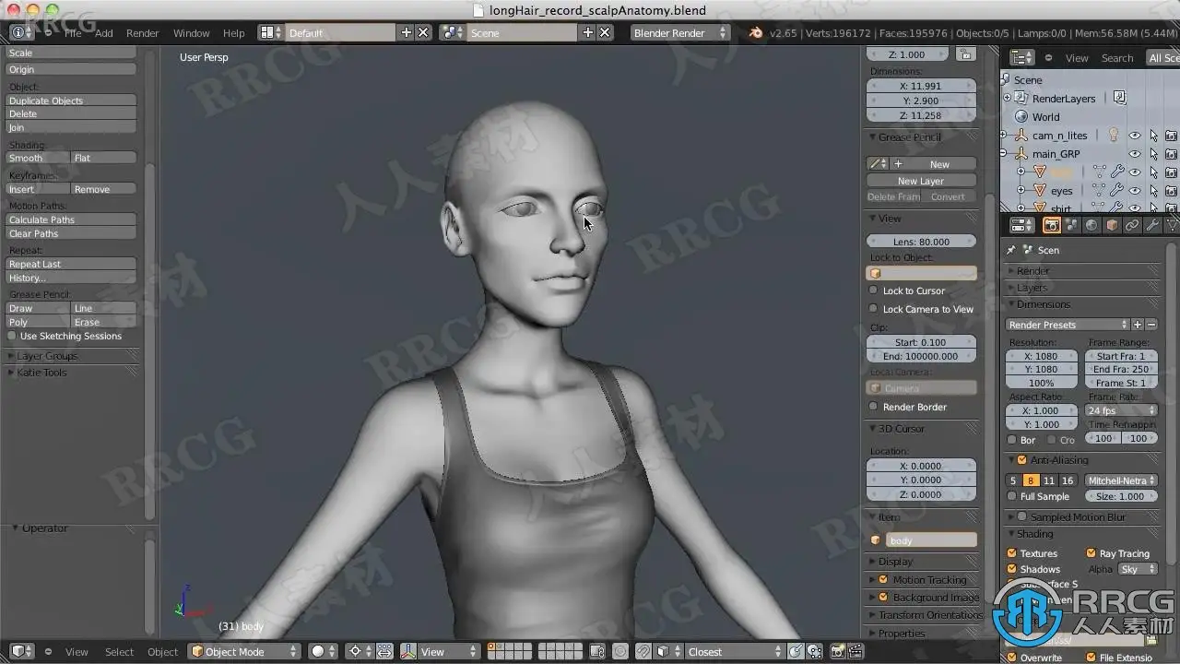
Task: Toggle Use Sketching Sessions checkbox
Action: click(x=12, y=336)
